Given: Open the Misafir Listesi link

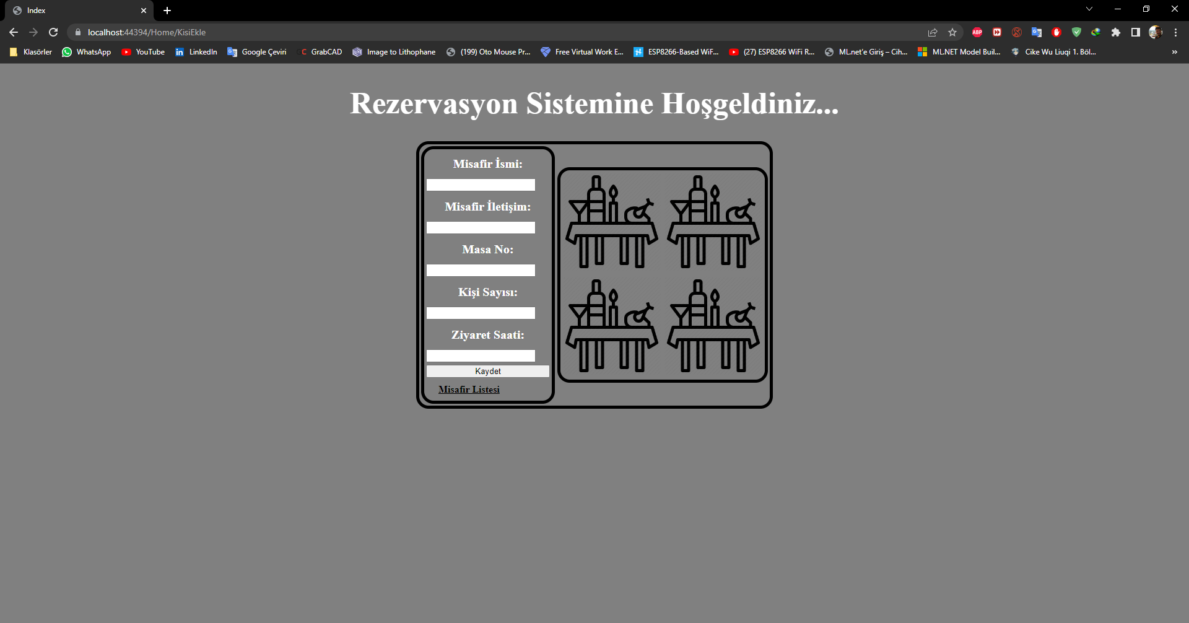Looking at the screenshot, I should click(469, 389).
